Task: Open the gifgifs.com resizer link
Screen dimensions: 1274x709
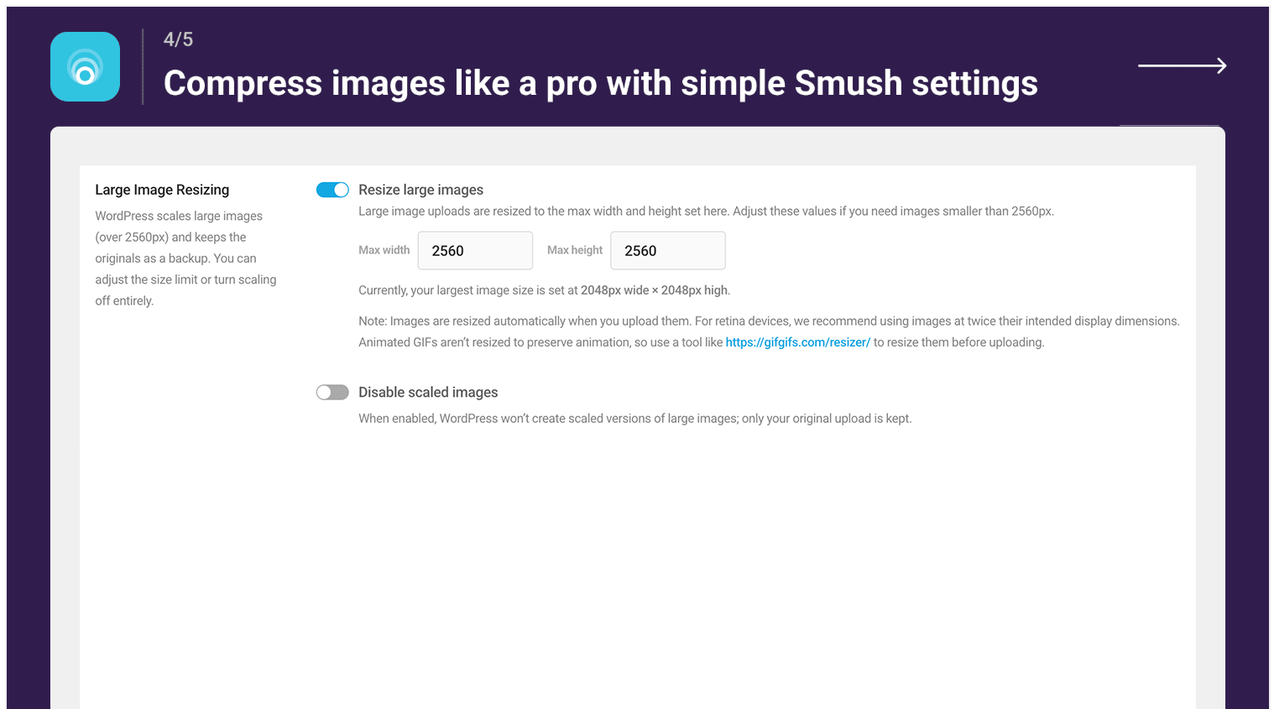Action: [x=797, y=342]
